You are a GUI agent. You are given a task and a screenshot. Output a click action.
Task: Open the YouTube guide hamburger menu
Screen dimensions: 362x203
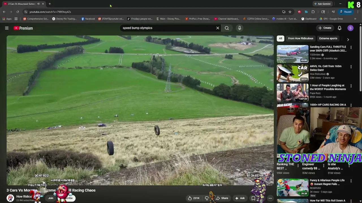(x=7, y=28)
